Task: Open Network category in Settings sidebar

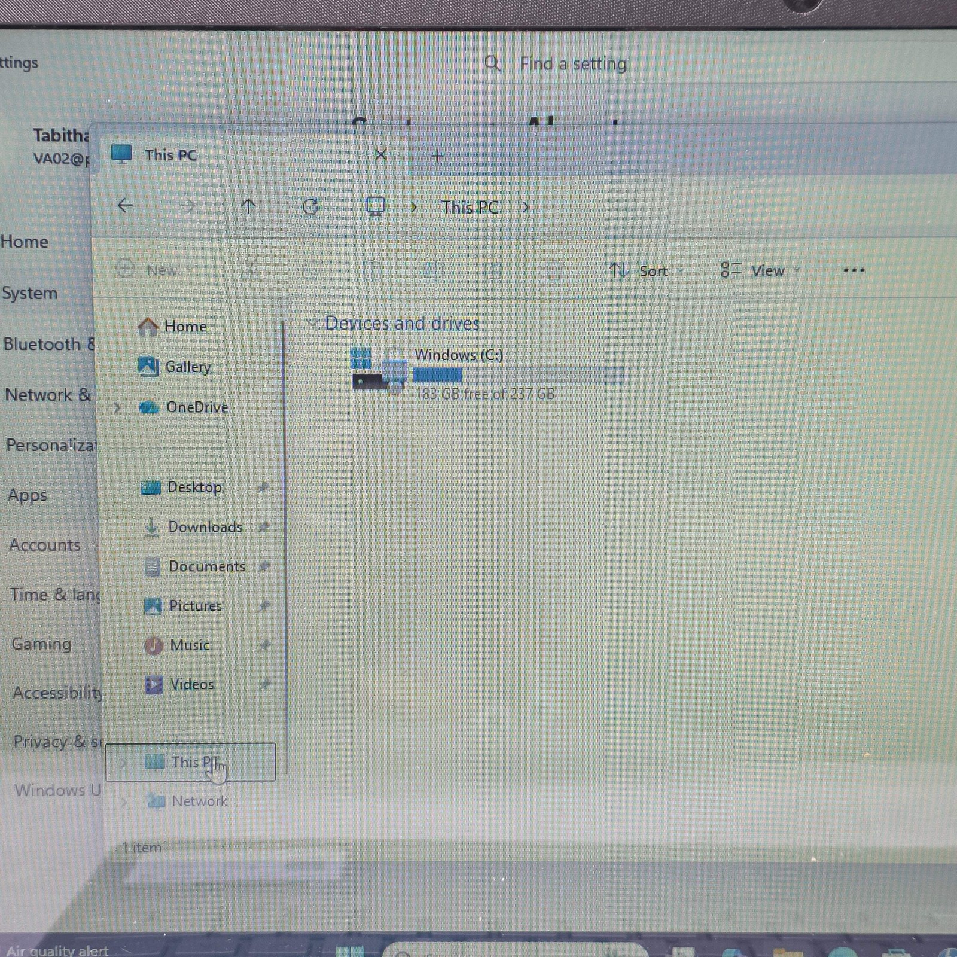Action: pyautogui.click(x=47, y=395)
